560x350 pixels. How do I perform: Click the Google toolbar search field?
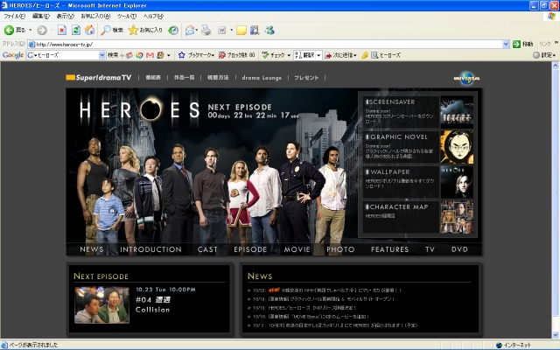66,55
